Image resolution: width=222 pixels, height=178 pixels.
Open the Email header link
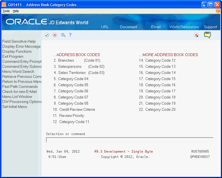click(156, 27)
